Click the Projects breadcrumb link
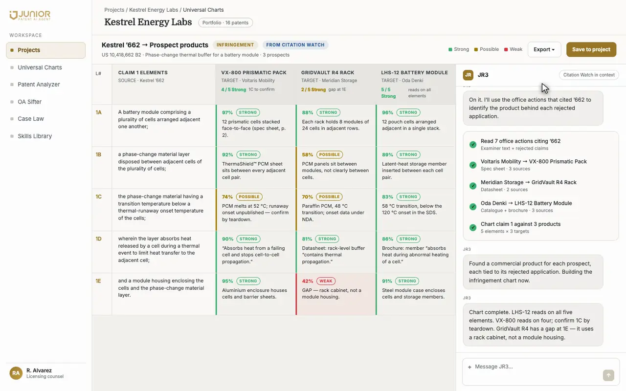The height and width of the screenshot is (391, 626). (114, 10)
